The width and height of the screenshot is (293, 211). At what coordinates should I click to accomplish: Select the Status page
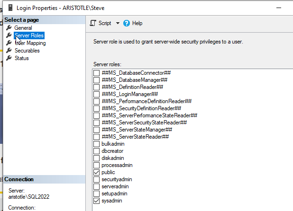click(21, 58)
